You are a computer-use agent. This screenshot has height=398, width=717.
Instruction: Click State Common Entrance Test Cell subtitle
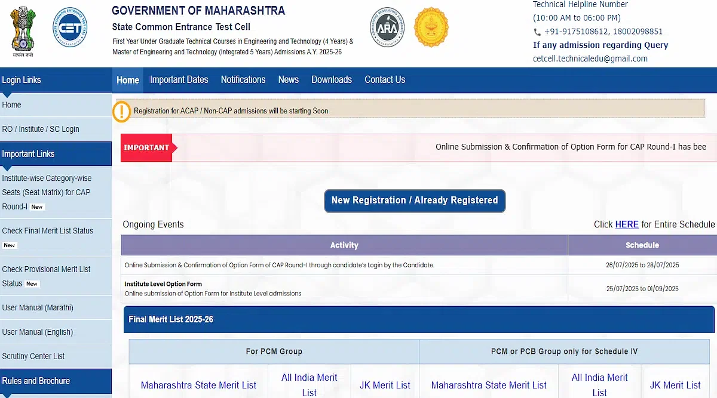coord(181,27)
